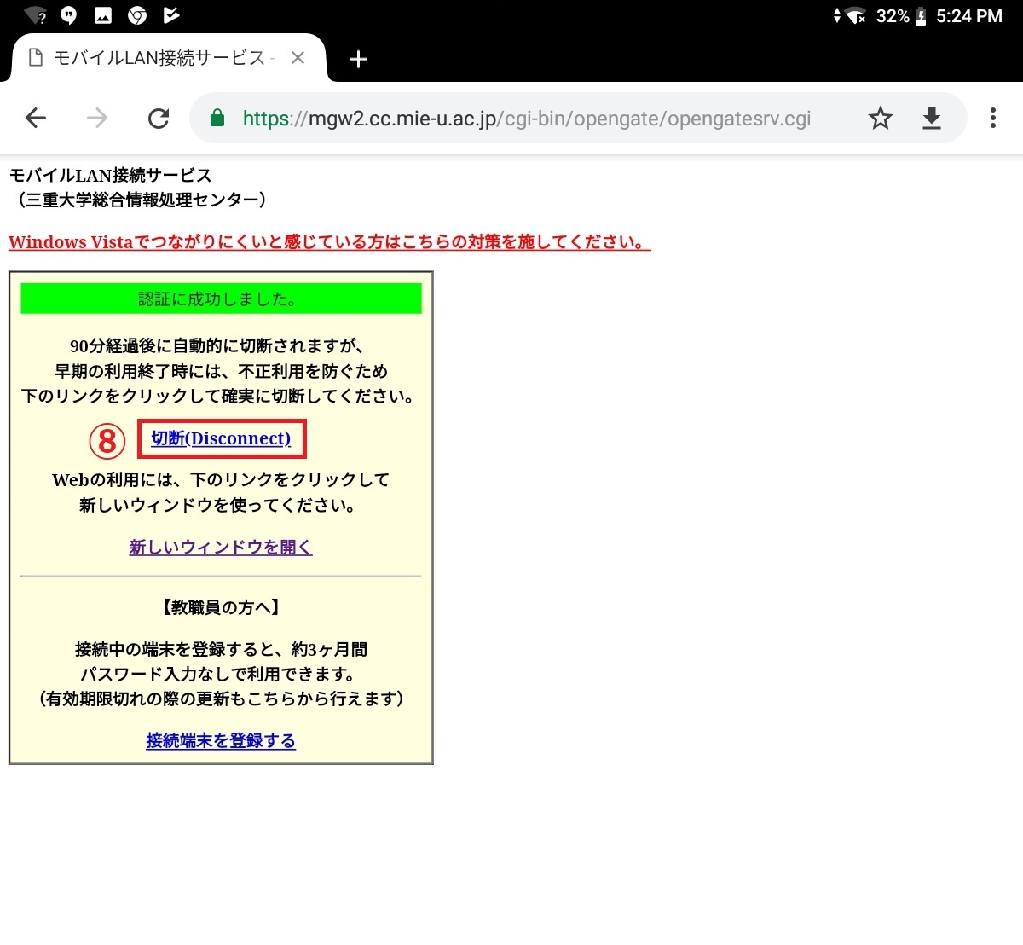
Task: Tap the Hangouts notification icon in status bar
Action: 70,15
